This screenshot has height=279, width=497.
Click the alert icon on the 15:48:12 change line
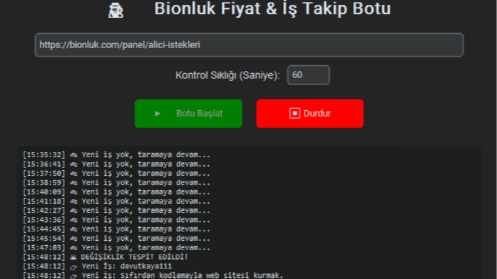(x=73, y=257)
